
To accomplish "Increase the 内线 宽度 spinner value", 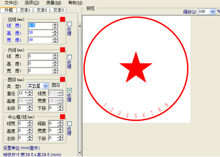I will coord(55,69).
